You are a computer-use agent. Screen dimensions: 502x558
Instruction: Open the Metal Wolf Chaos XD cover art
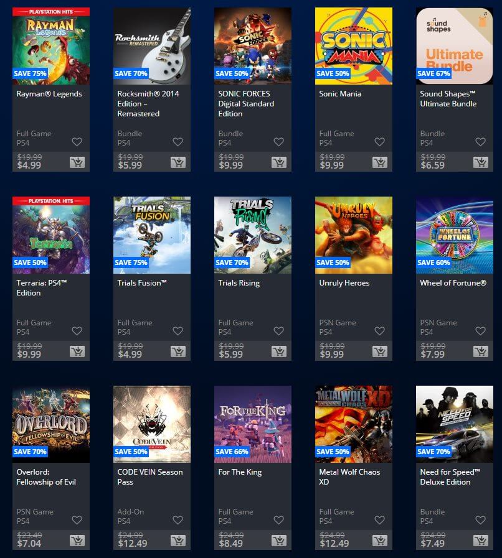(x=354, y=424)
